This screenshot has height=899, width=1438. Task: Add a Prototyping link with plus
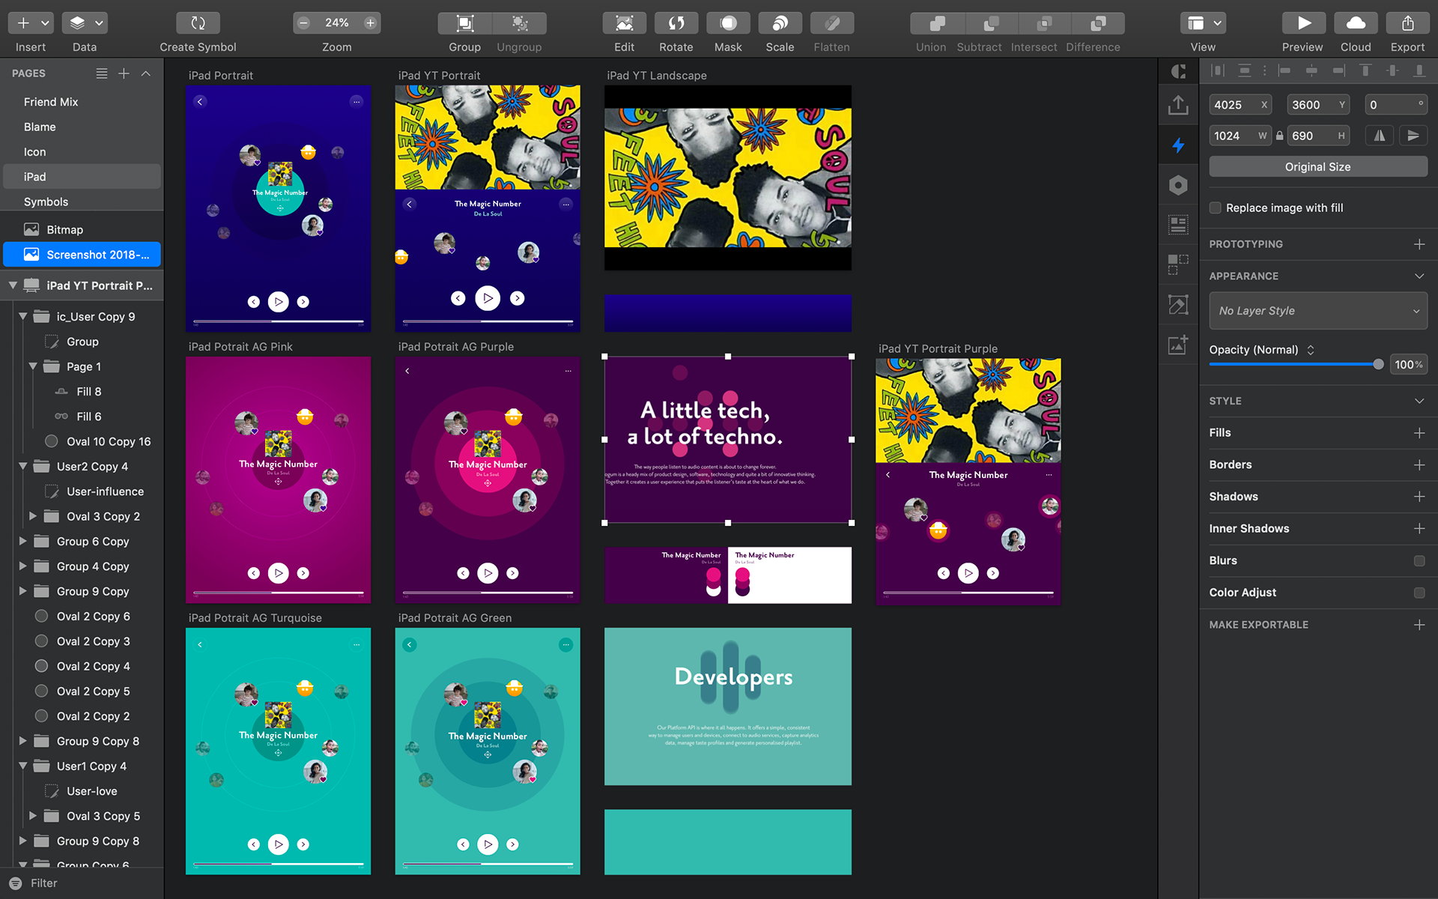(x=1419, y=244)
